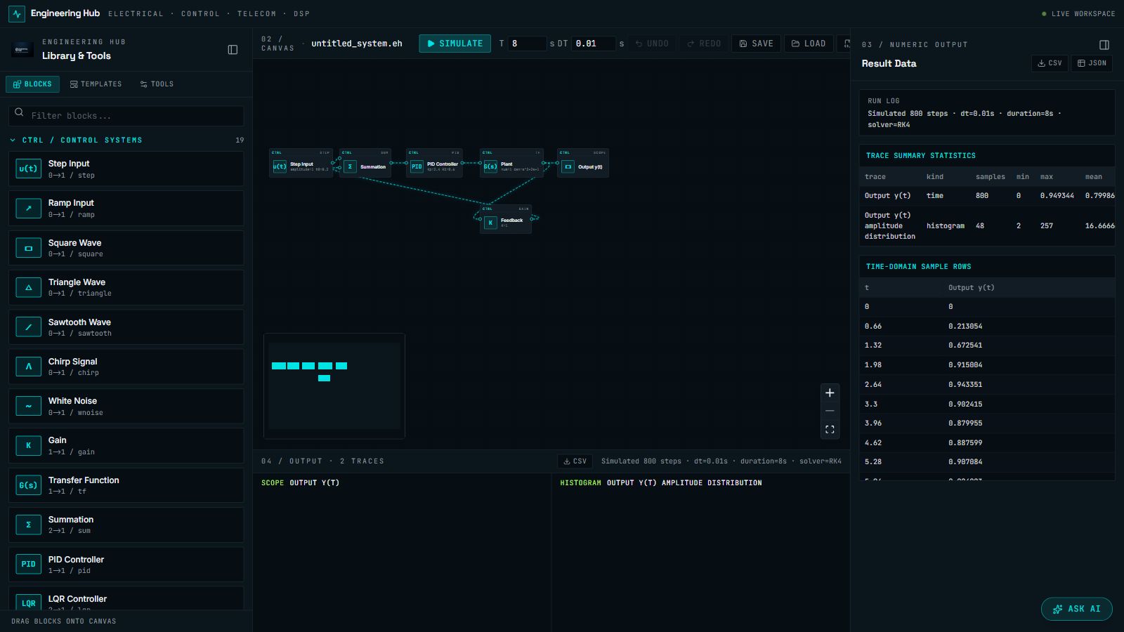The width and height of the screenshot is (1124, 632).
Task: Run the simulation with Simulate button
Action: point(455,44)
